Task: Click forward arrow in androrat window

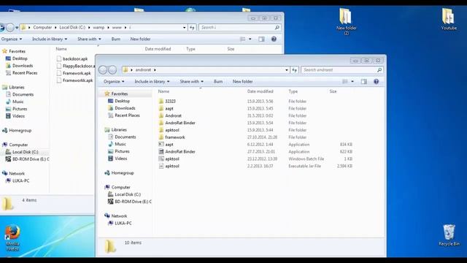Action: (x=112, y=70)
